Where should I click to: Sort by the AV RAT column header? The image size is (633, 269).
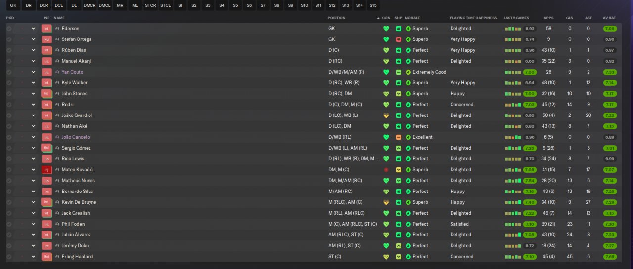609,18
